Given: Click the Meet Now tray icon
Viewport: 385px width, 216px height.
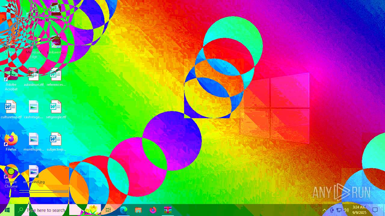Looking at the screenshot, I should pos(332,210).
